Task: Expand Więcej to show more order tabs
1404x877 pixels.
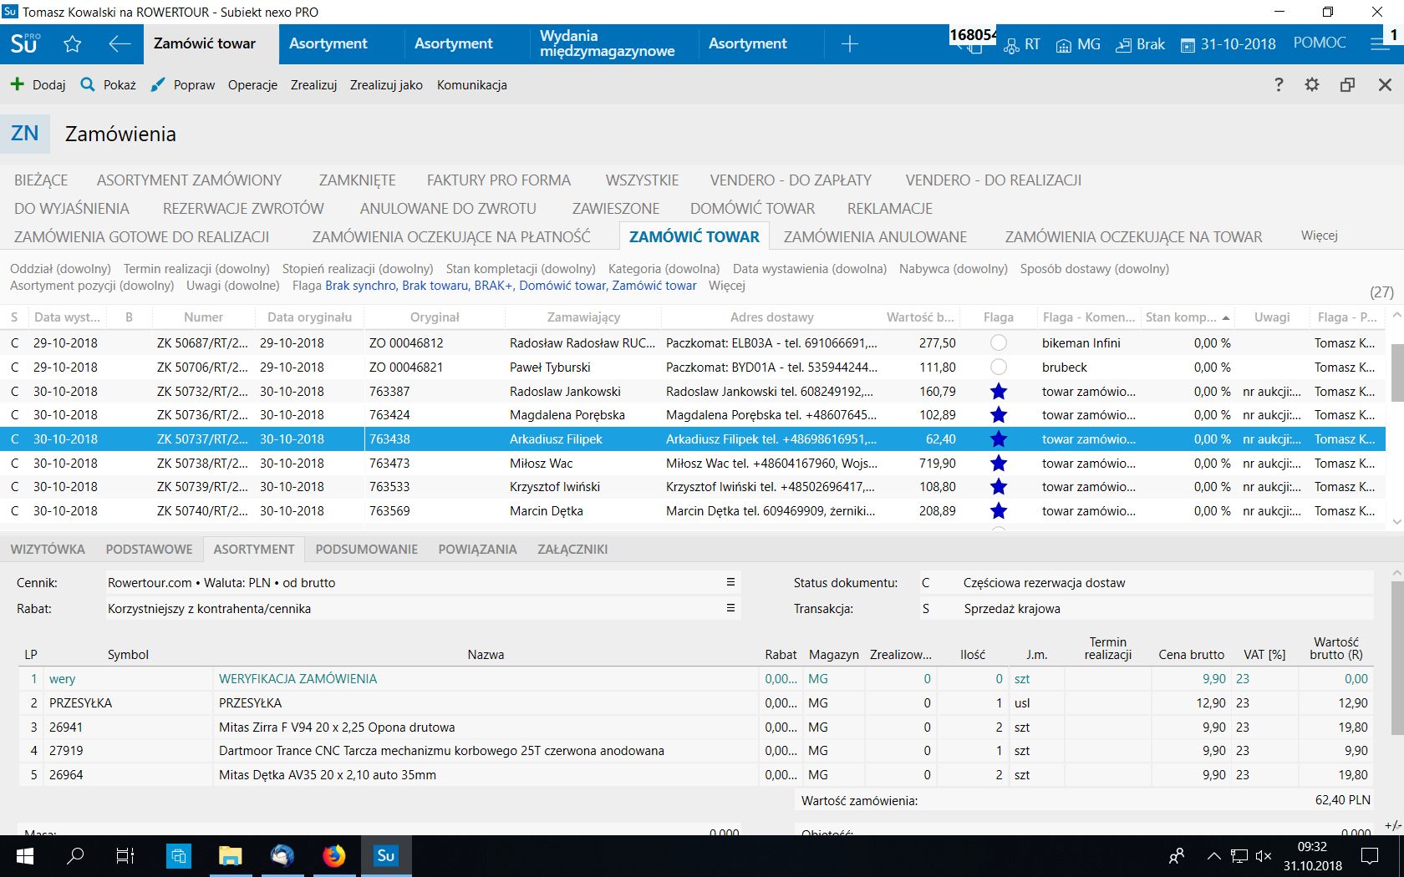Action: [x=1319, y=236]
